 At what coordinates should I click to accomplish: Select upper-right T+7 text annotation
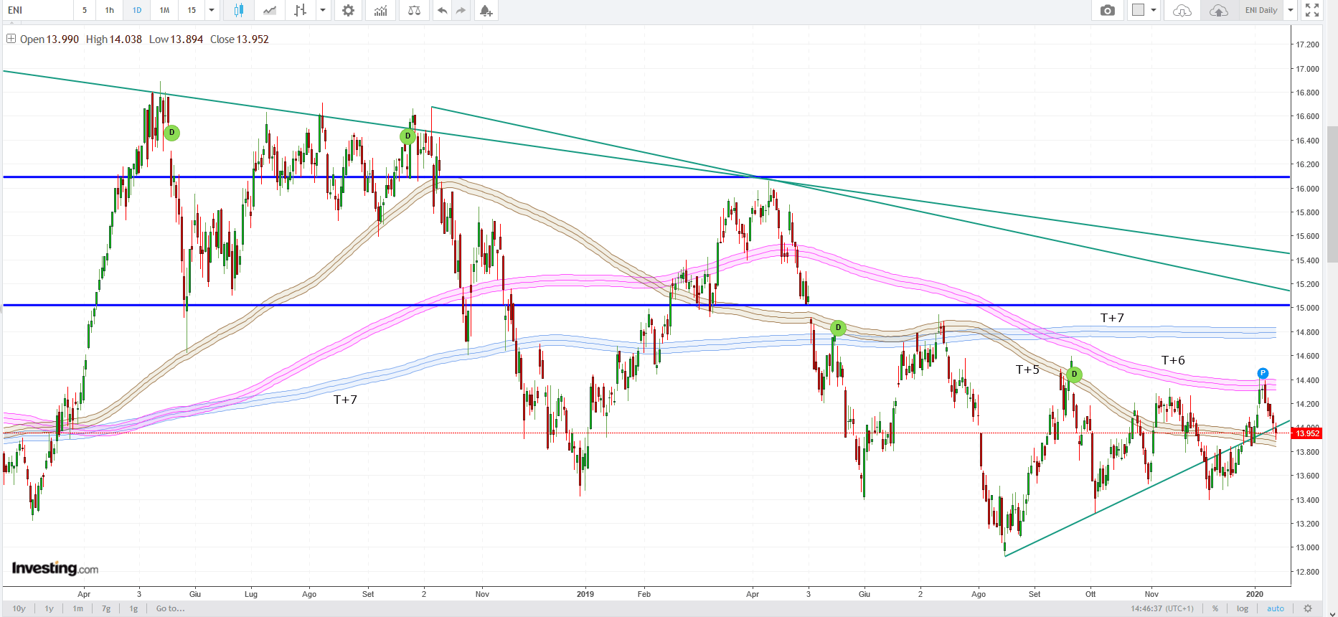[x=1112, y=318]
